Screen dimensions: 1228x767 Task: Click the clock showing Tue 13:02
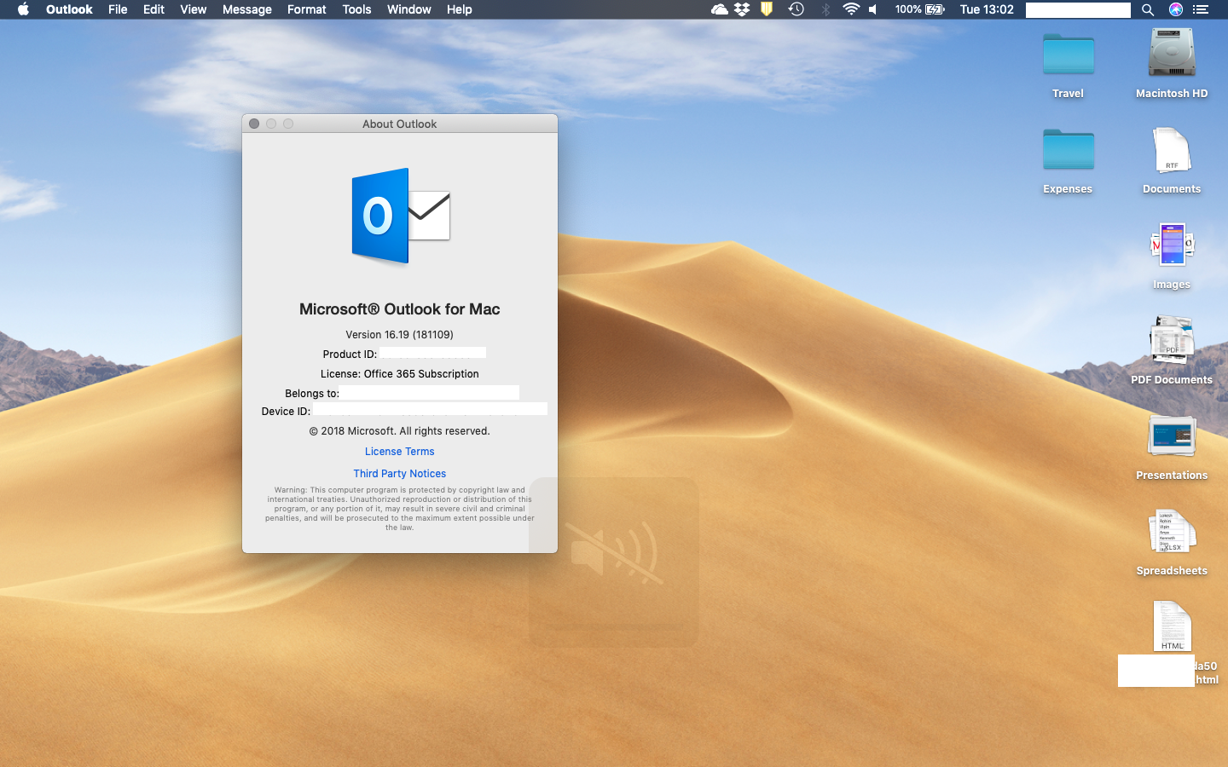(x=987, y=9)
